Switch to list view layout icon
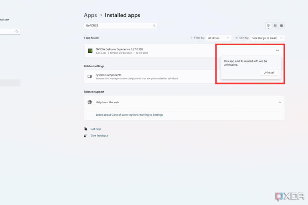The width and height of the screenshot is (308, 205). click(269, 26)
